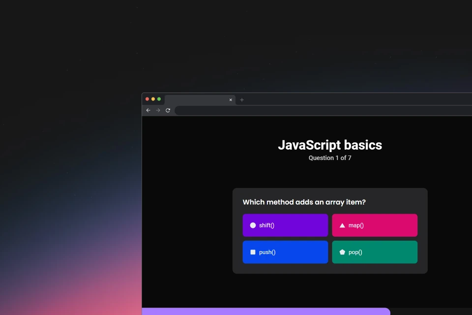Select the blue push() answer
The image size is (472, 315).
click(285, 252)
